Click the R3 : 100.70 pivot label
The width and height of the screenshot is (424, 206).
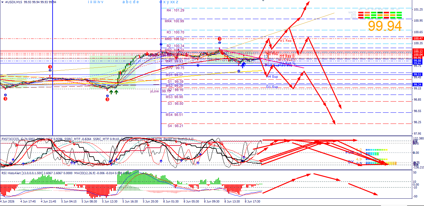point(175,32)
